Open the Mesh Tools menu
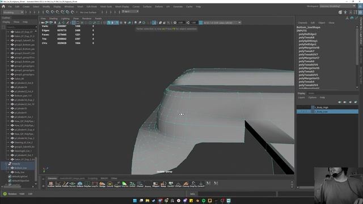 click(106, 6)
